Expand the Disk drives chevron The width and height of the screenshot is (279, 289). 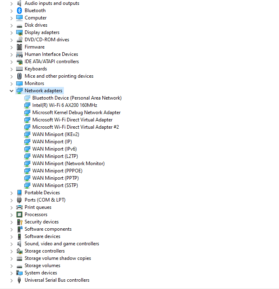11,25
